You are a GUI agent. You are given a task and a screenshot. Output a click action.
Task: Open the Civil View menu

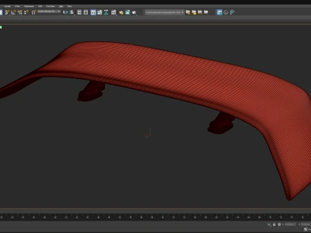coord(51,6)
